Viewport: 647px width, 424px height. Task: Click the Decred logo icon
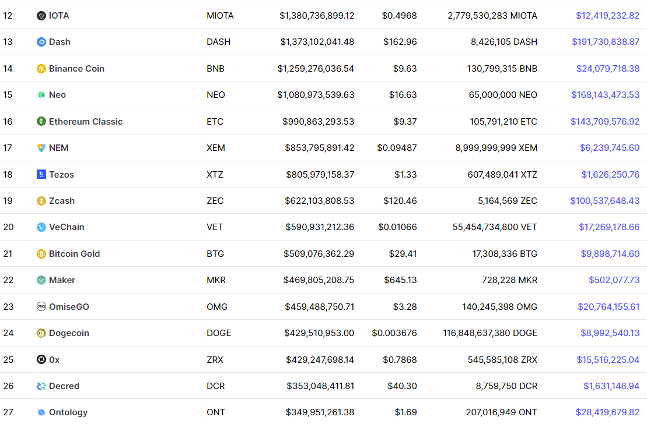tap(41, 386)
